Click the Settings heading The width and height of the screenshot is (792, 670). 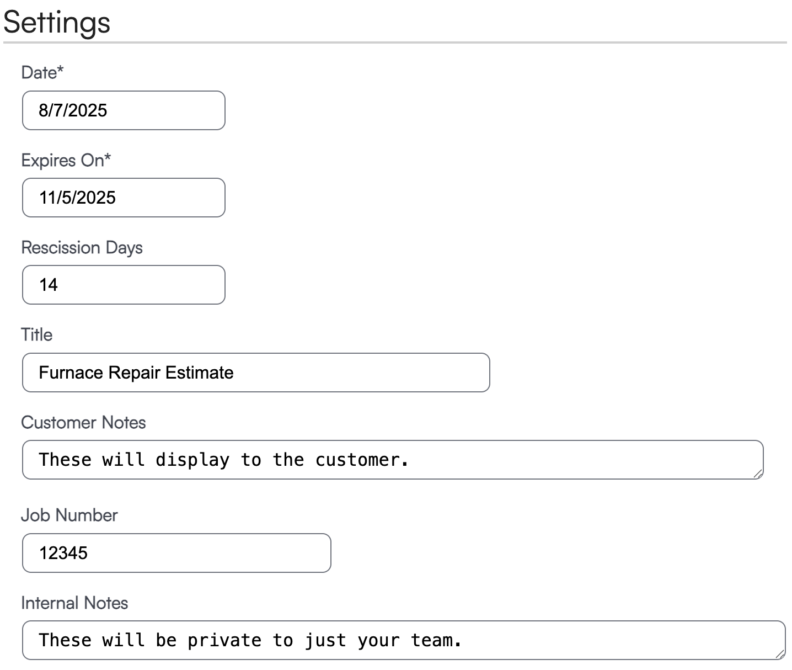[57, 22]
